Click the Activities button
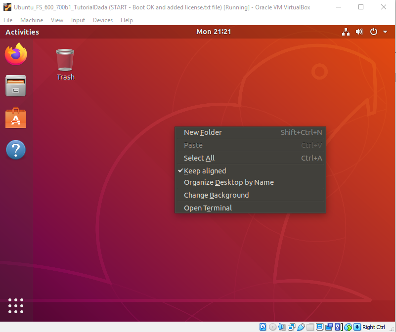Image resolution: width=396 pixels, height=332 pixels. pyautogui.click(x=22, y=32)
